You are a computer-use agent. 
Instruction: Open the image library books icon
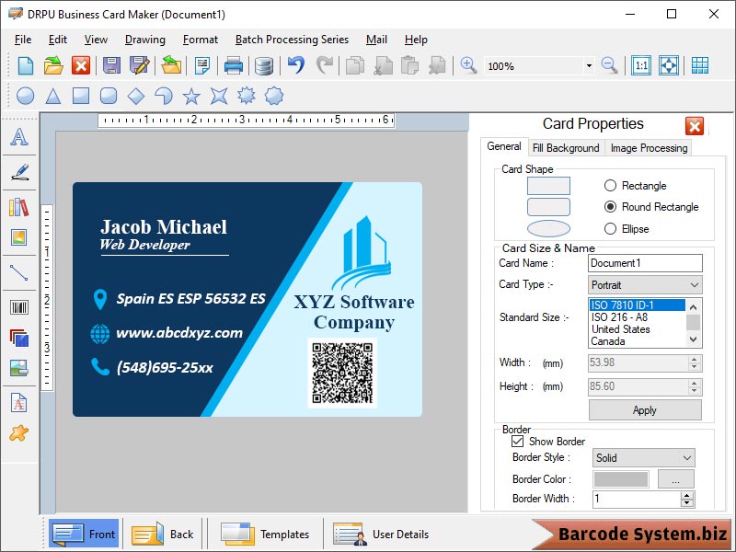pos(19,206)
